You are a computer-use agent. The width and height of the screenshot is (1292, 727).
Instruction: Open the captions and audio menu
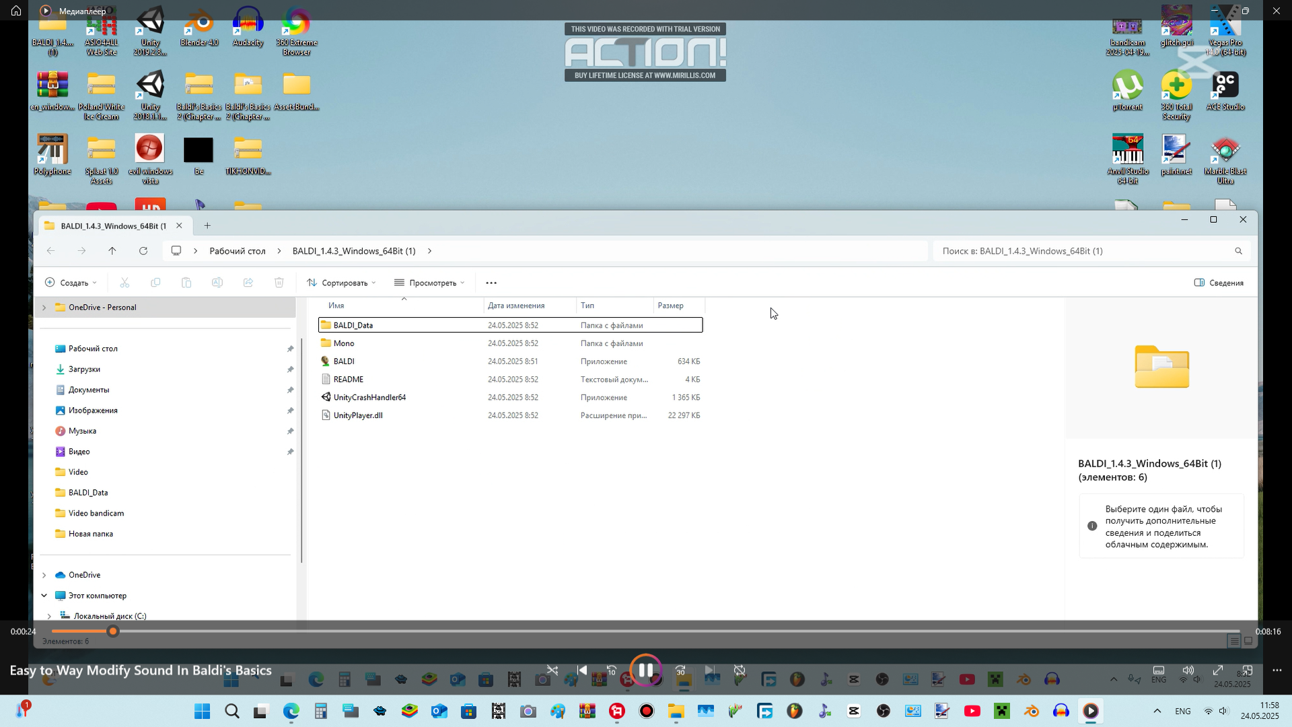pos(1159,670)
